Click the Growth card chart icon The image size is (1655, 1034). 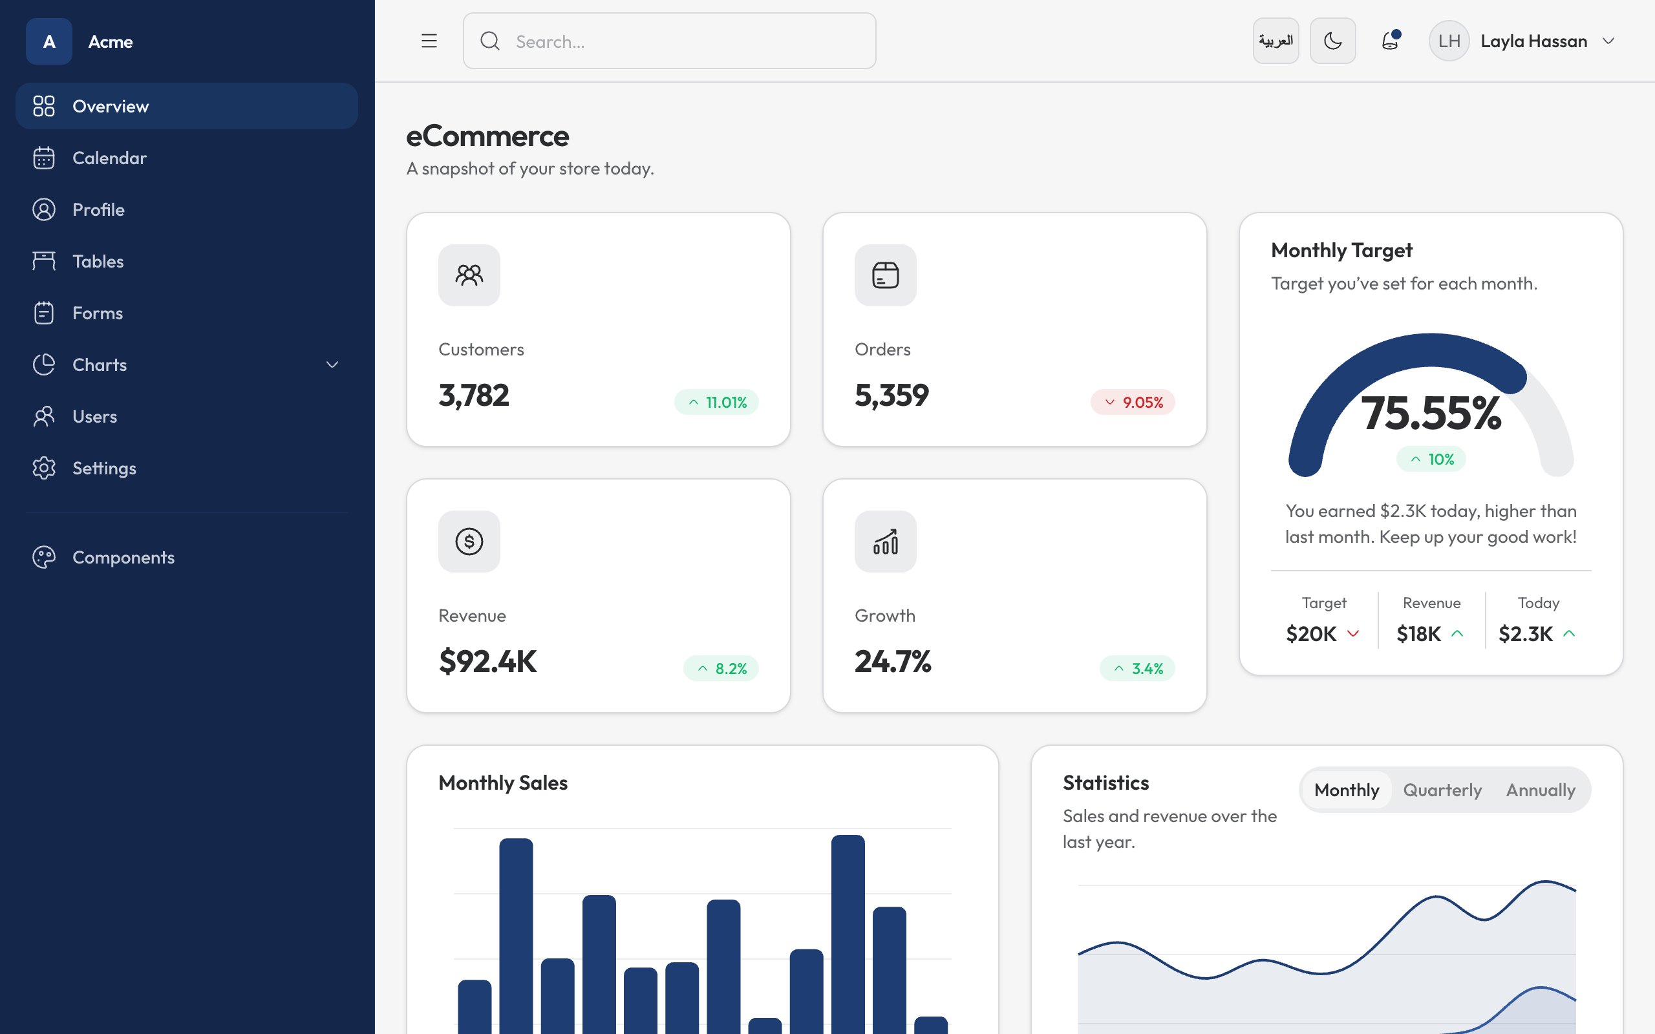point(886,542)
